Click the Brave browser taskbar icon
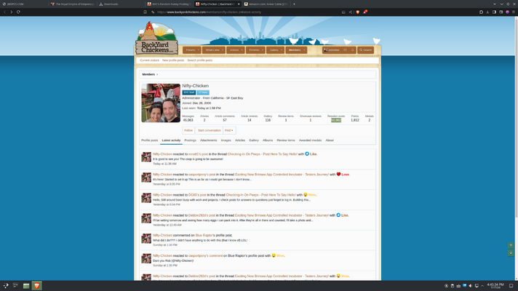Image resolution: width=518 pixels, height=291 pixels. [36, 286]
